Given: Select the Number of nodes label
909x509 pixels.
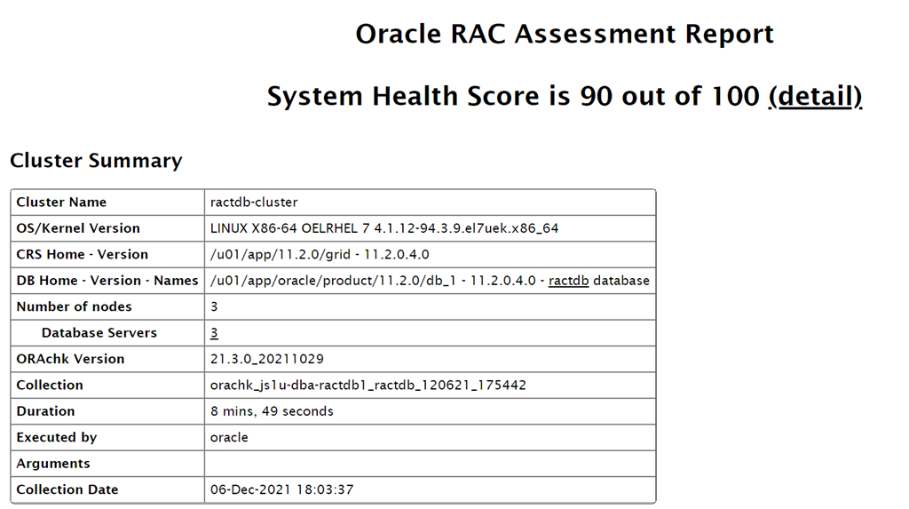Looking at the screenshot, I should click(75, 307).
